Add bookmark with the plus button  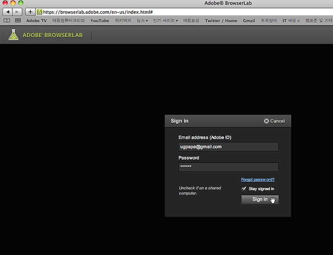tap(30, 12)
